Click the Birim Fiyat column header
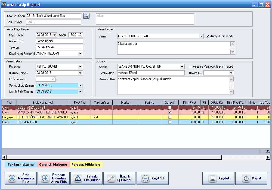 [189, 102]
